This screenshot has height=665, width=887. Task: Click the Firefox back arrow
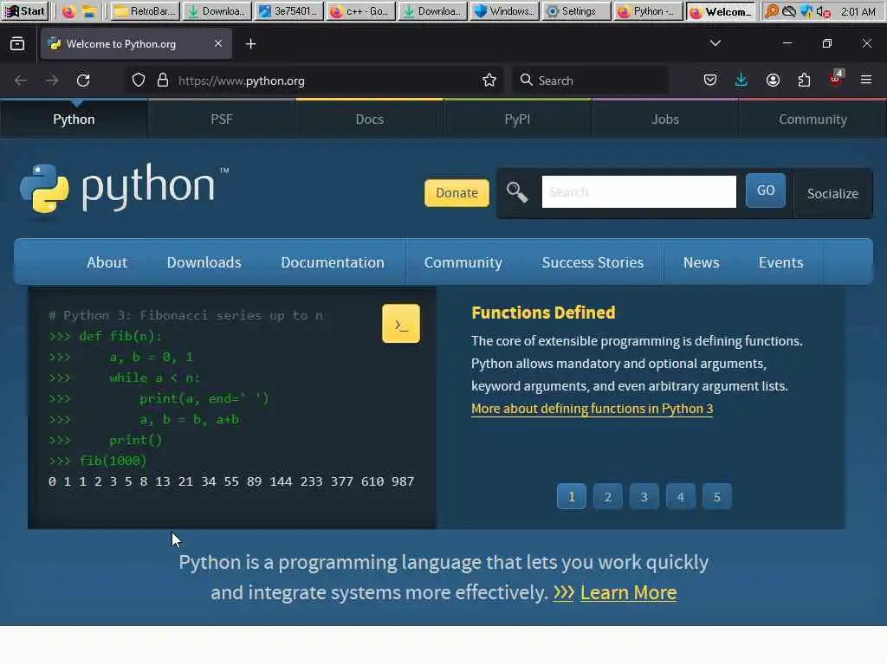click(21, 81)
